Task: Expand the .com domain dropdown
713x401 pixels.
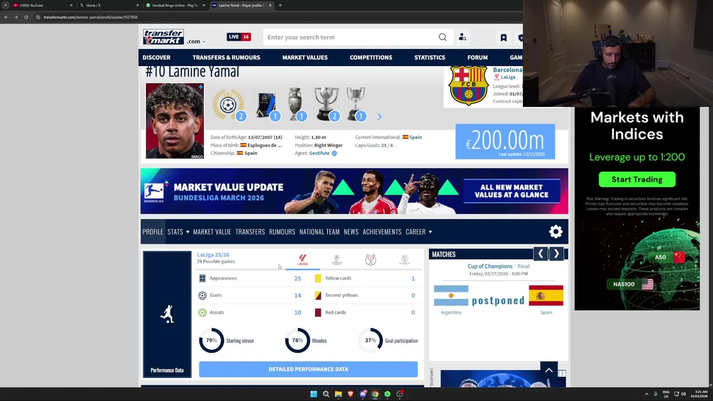Action: click(x=196, y=41)
